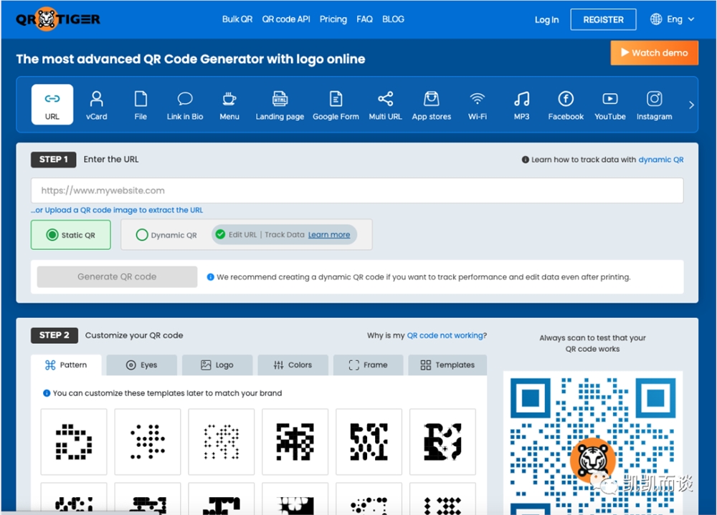The image size is (717, 515).
Task: Go to the Pricing page
Action: click(x=333, y=19)
